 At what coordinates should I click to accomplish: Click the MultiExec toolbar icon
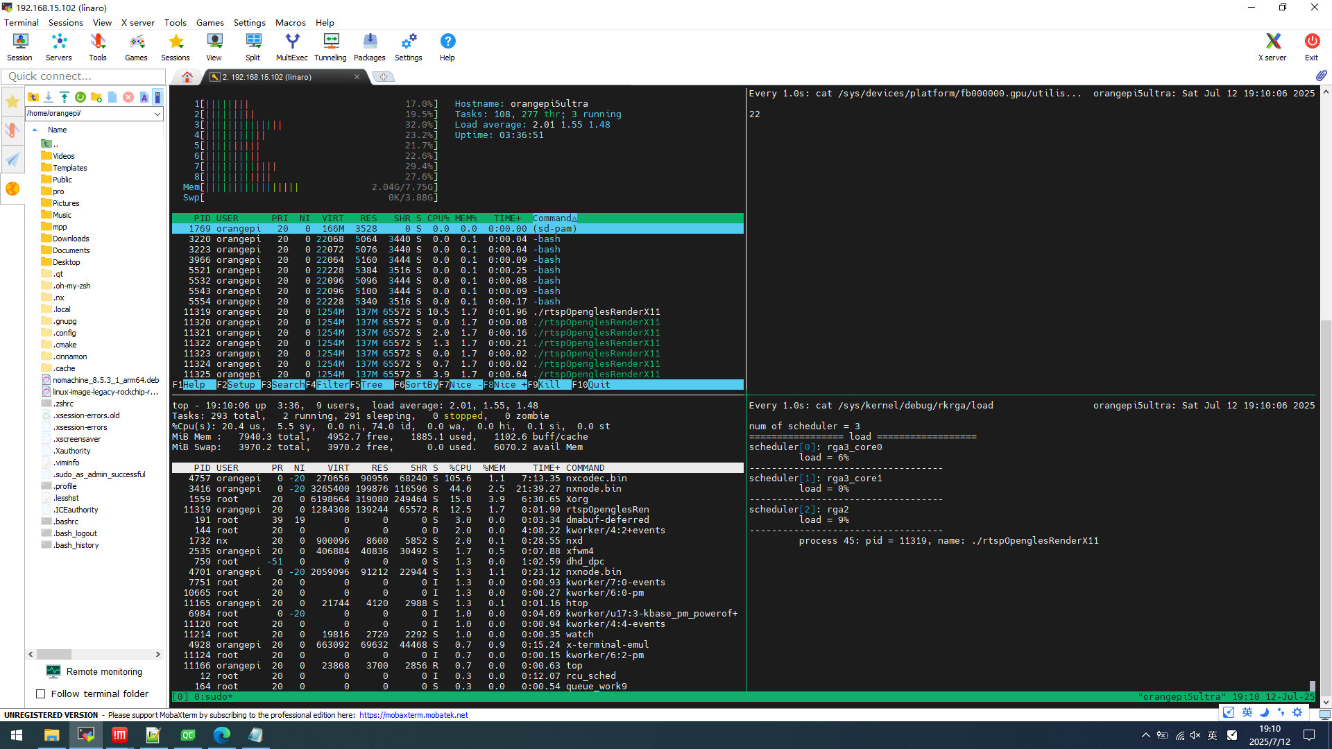coord(291,47)
